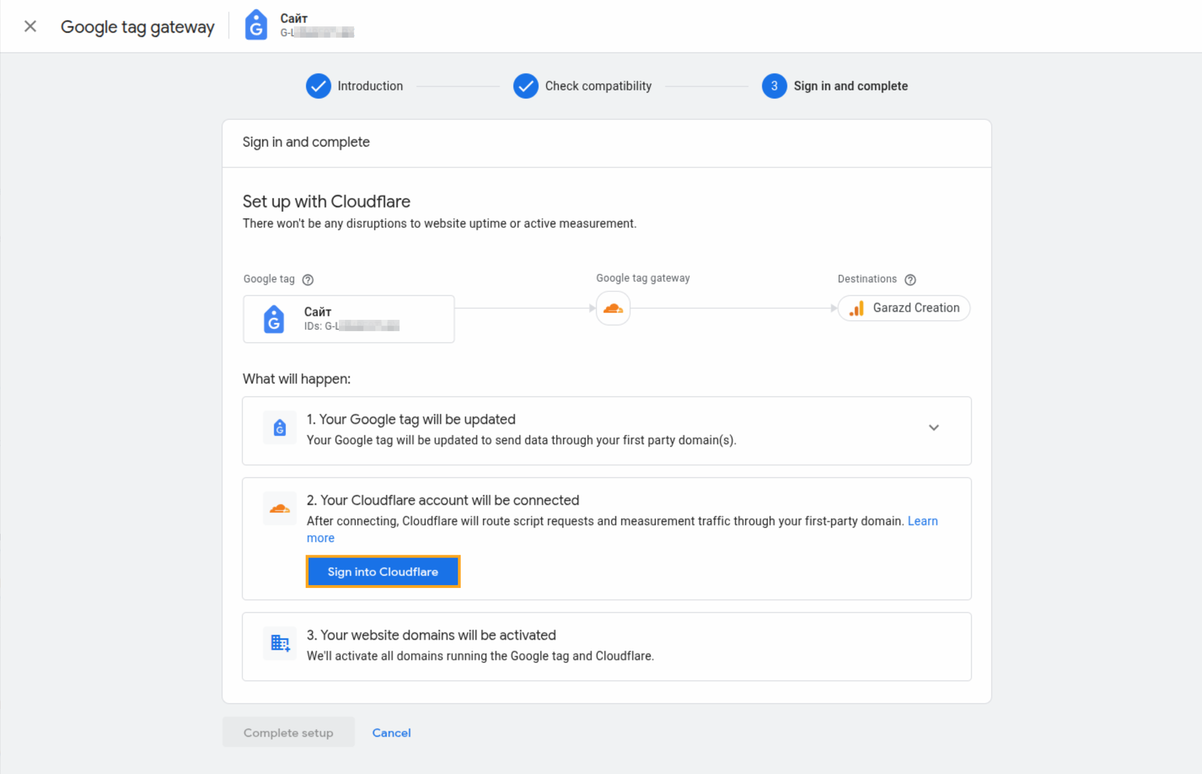Screen dimensions: 1202x774
Task: Click the Google tag icon in header
Action: 256,26
